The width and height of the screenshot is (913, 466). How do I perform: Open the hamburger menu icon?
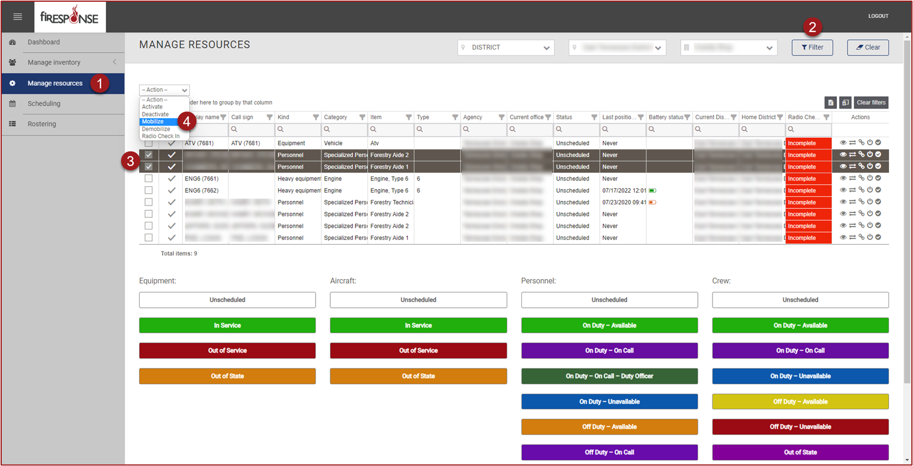(18, 17)
